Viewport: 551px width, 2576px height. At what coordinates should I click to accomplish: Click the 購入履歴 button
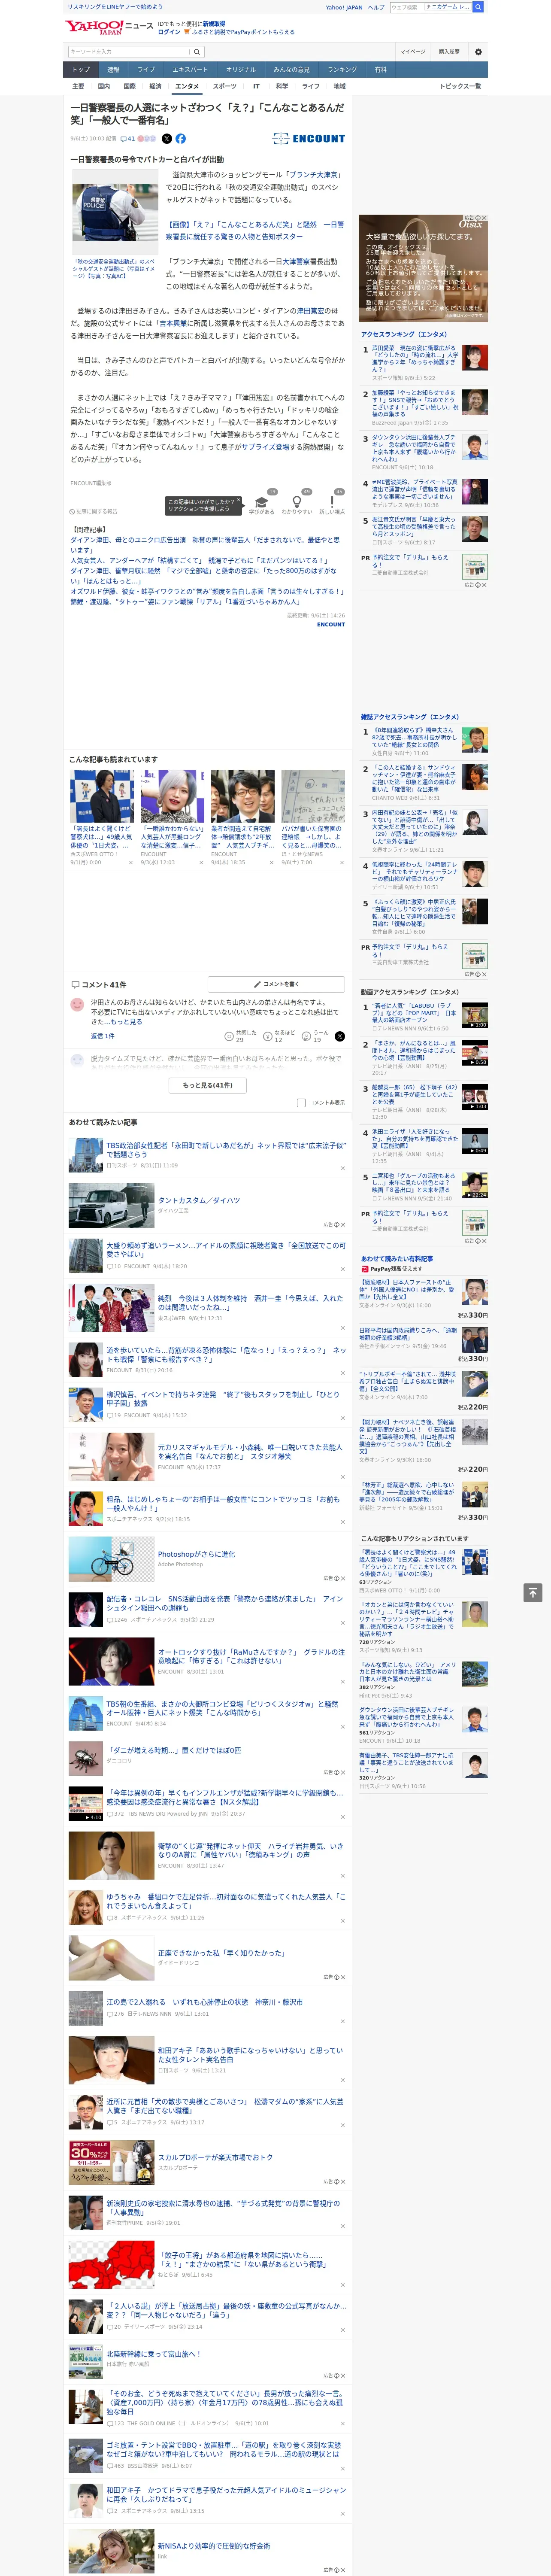click(449, 51)
